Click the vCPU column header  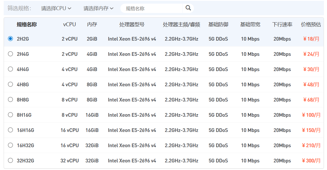point(69,25)
